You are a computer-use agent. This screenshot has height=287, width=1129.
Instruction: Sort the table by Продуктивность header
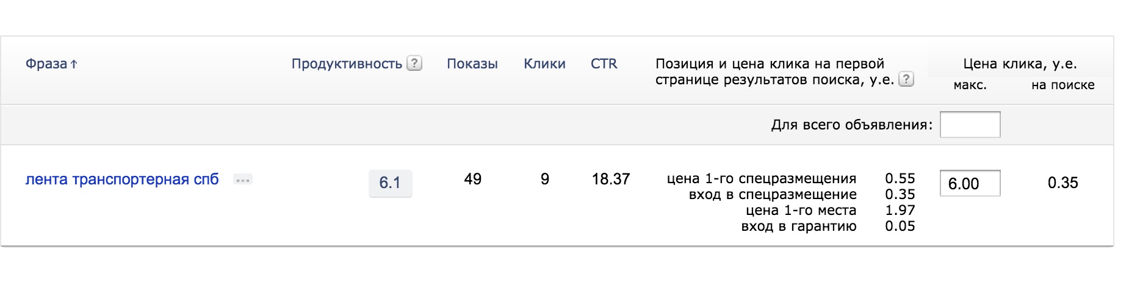point(347,64)
